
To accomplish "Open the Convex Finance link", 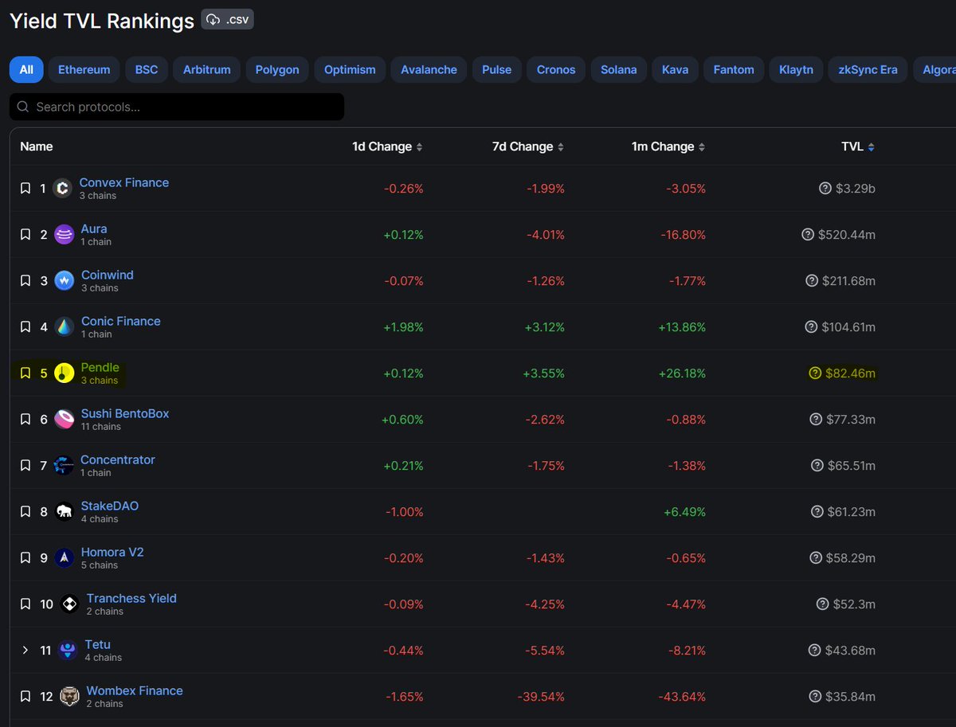I will click(x=124, y=182).
